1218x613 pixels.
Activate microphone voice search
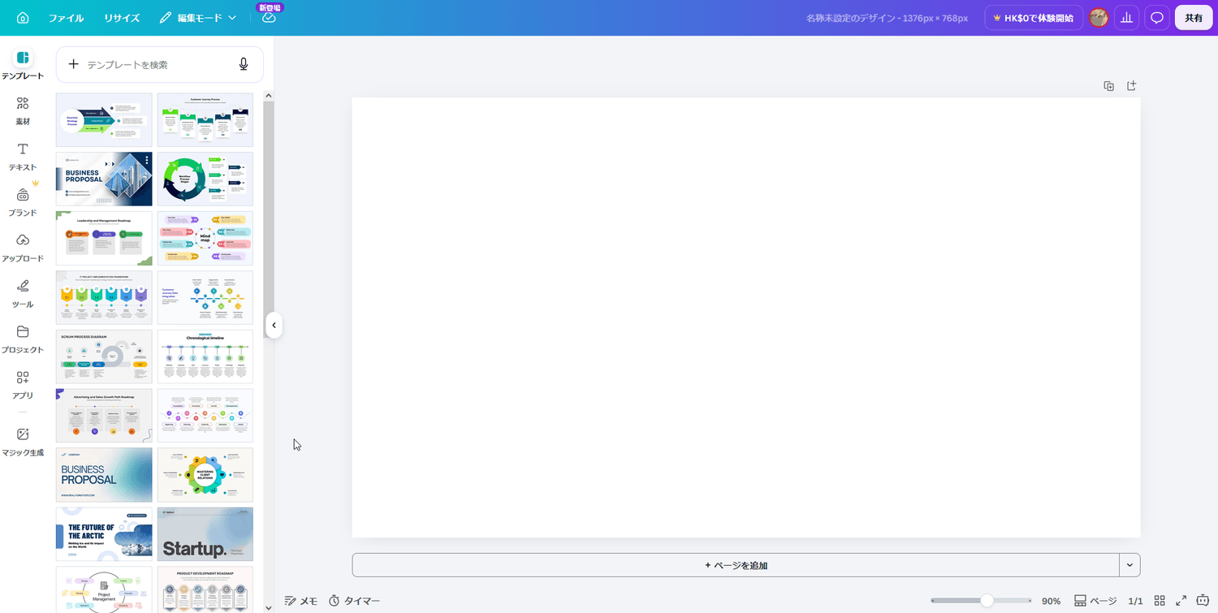tap(243, 64)
